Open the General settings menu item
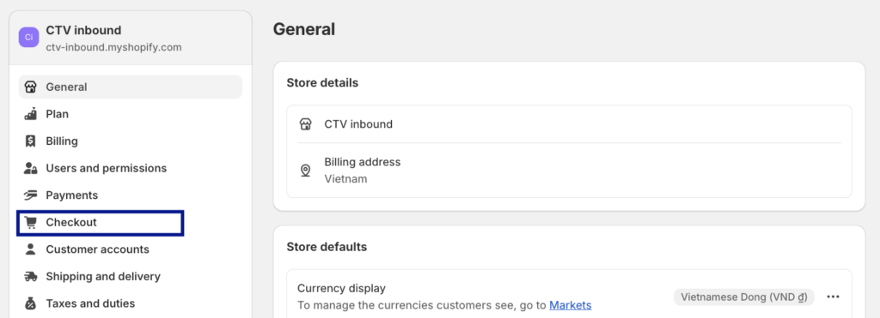Viewport: 880px width, 318px height. [131, 87]
